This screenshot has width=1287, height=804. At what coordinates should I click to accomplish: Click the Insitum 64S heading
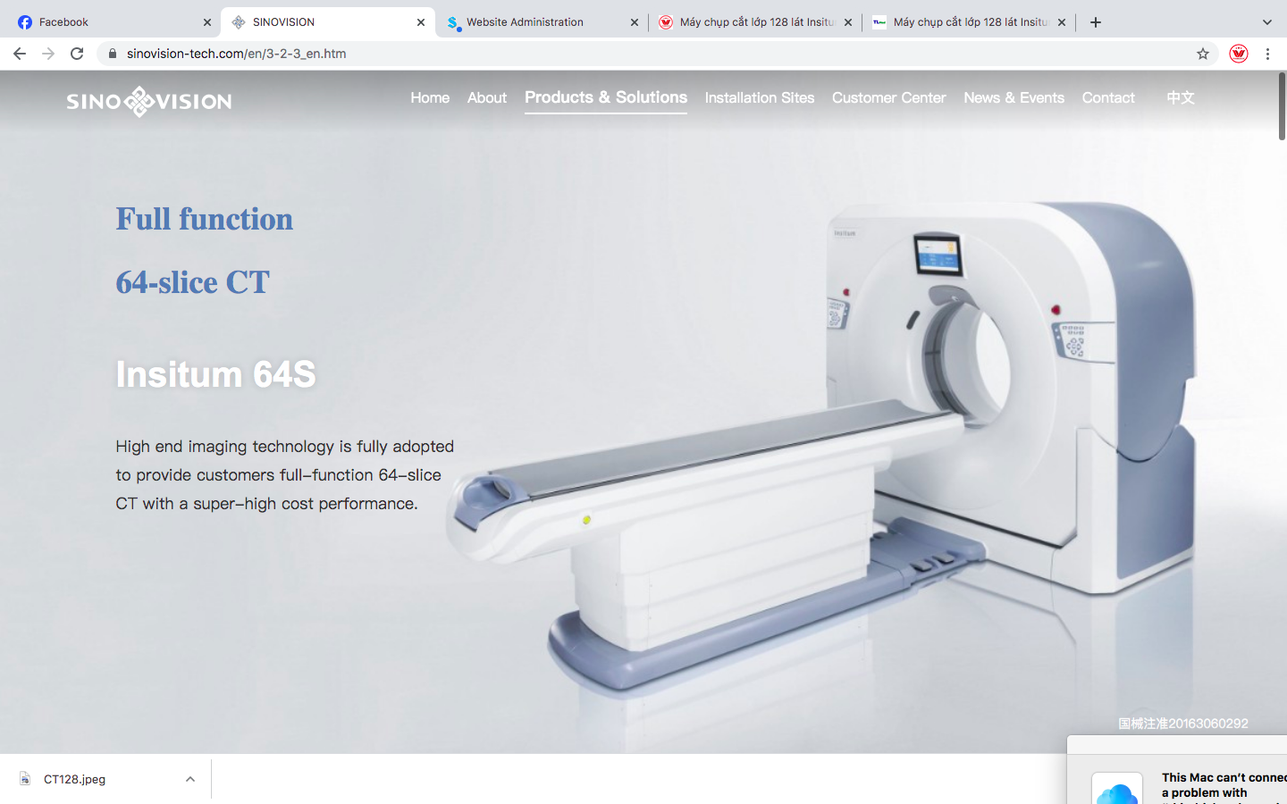(x=216, y=374)
